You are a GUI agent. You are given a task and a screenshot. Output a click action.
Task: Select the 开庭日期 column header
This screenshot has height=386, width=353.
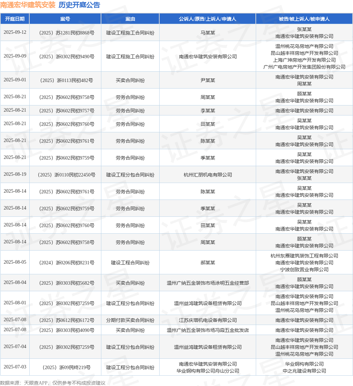[15, 19]
